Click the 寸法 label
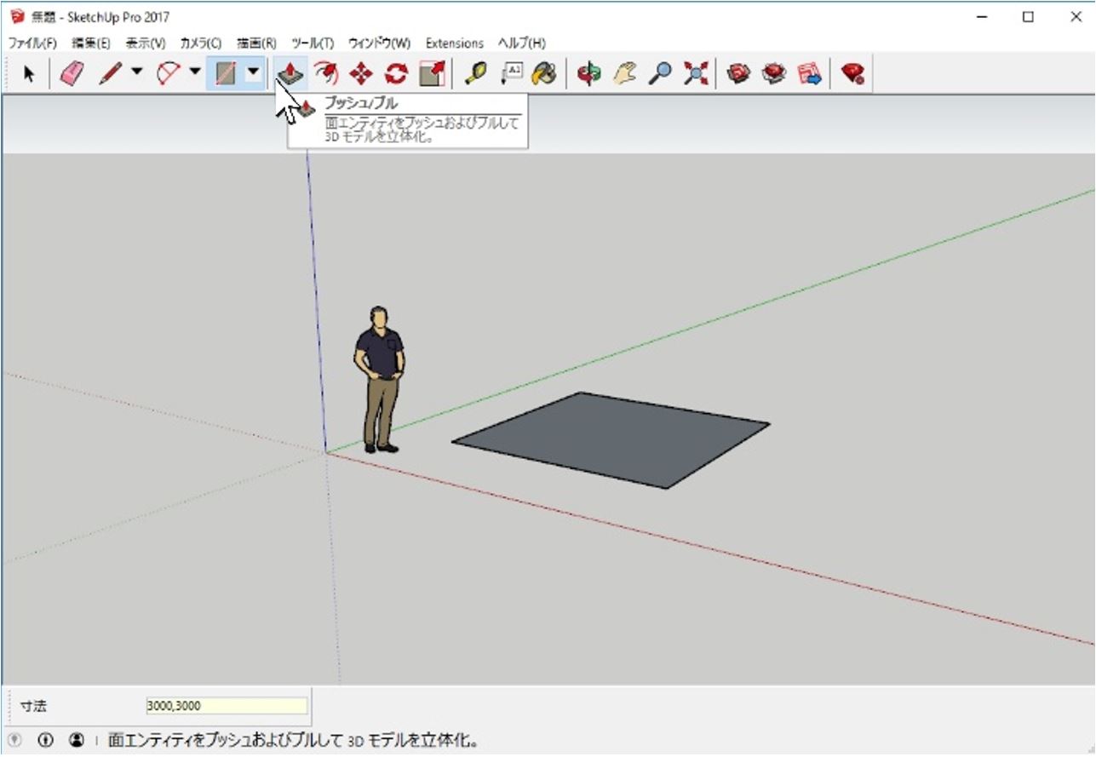1096x757 pixels. pos(33,706)
